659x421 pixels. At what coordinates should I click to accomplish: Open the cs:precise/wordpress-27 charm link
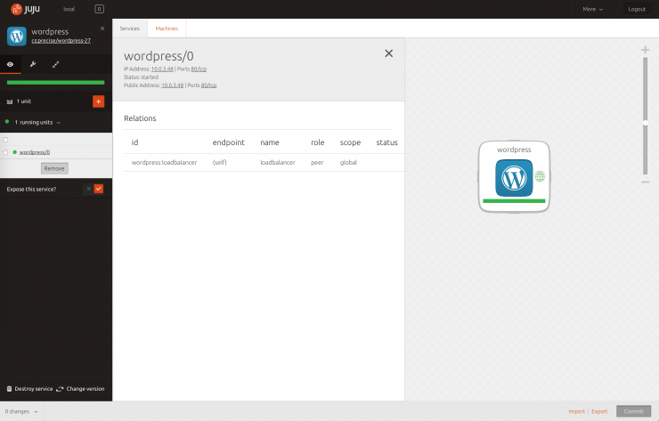(x=61, y=41)
